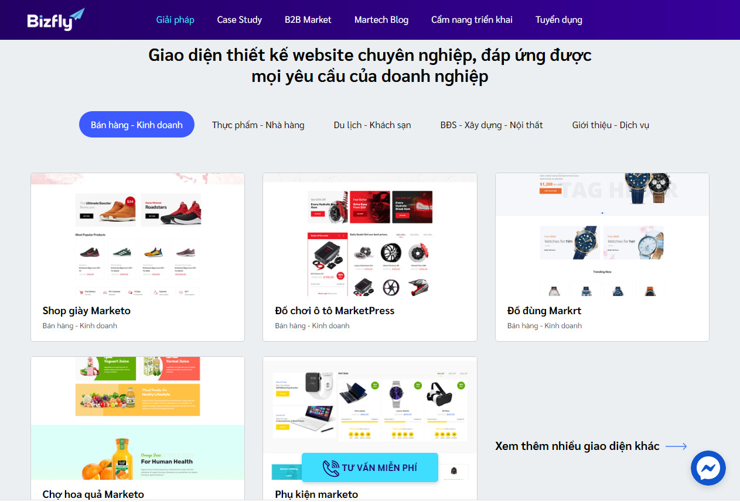The height and width of the screenshot is (502, 740).
Task: Open the Messenger chat bubble icon
Action: [708, 468]
